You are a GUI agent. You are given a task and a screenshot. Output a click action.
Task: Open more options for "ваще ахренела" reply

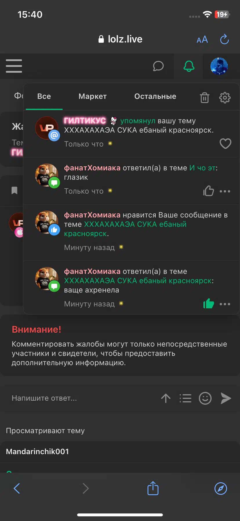[225, 304]
